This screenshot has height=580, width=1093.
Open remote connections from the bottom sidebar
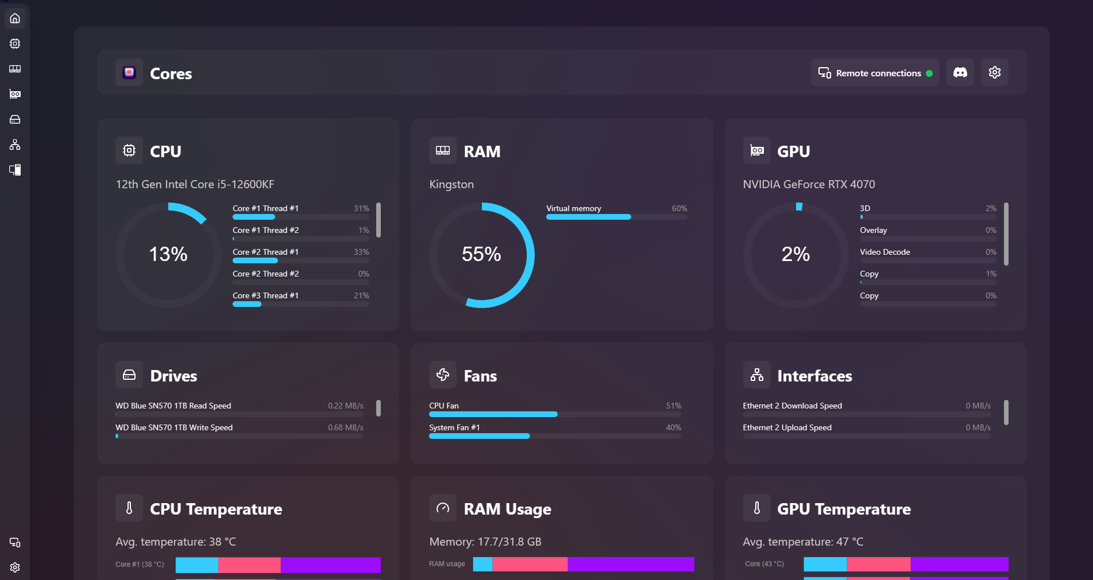click(x=14, y=543)
